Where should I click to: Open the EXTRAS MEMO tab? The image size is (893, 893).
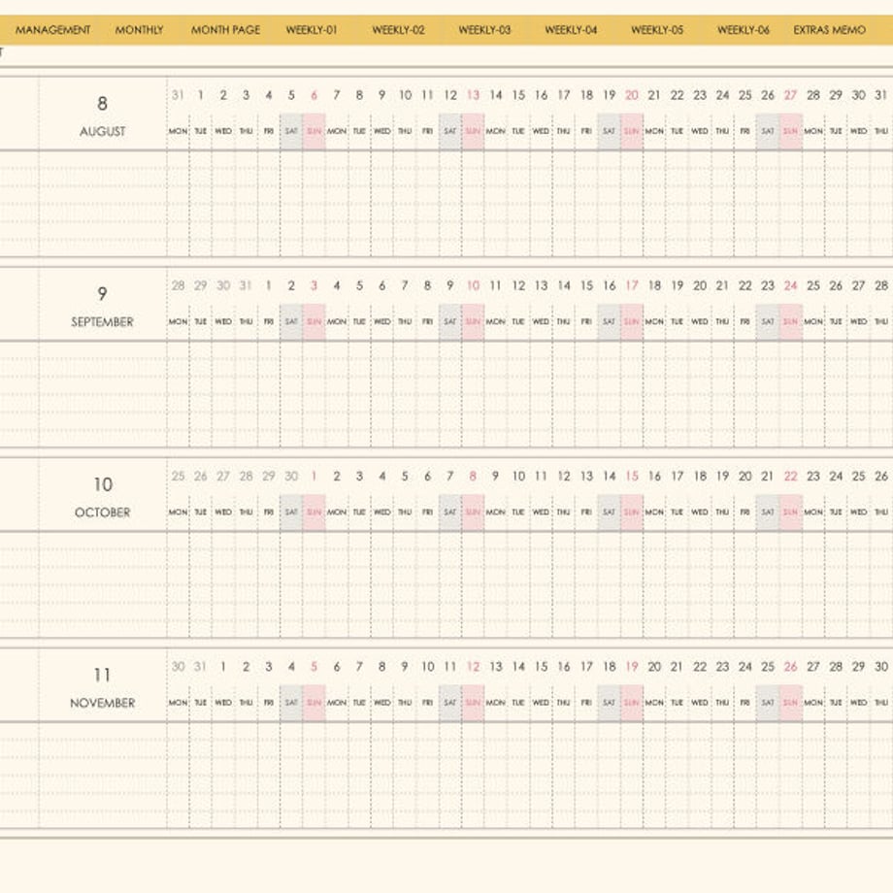829,30
